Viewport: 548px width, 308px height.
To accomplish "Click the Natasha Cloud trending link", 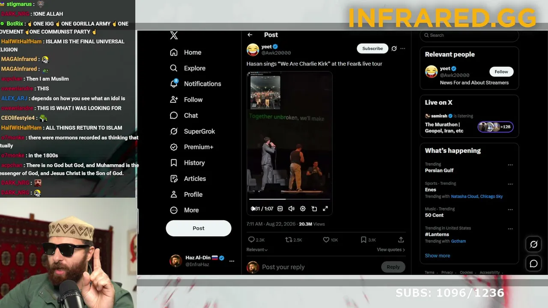I will tap(465, 196).
